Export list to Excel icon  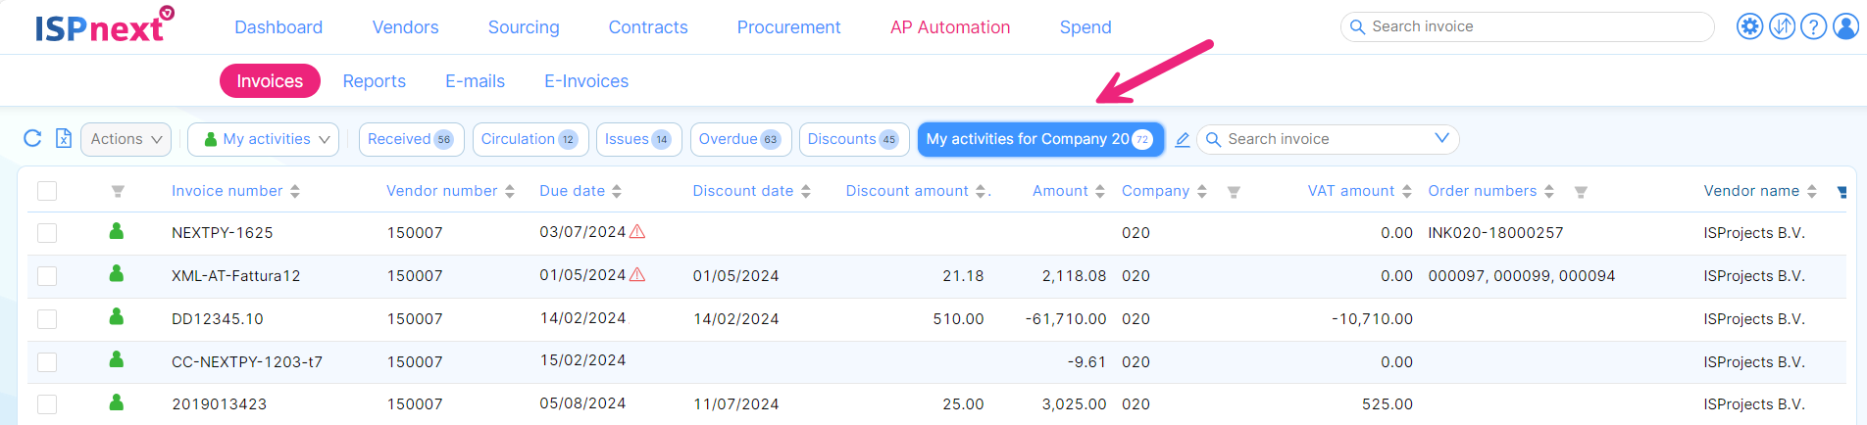tap(63, 138)
